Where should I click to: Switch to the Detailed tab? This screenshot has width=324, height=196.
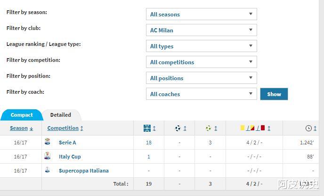point(61,115)
